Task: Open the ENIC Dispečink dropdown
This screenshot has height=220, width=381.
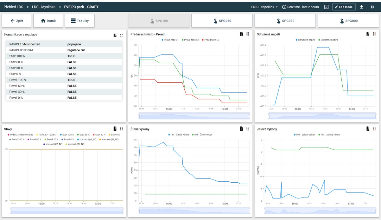Action: (x=264, y=7)
